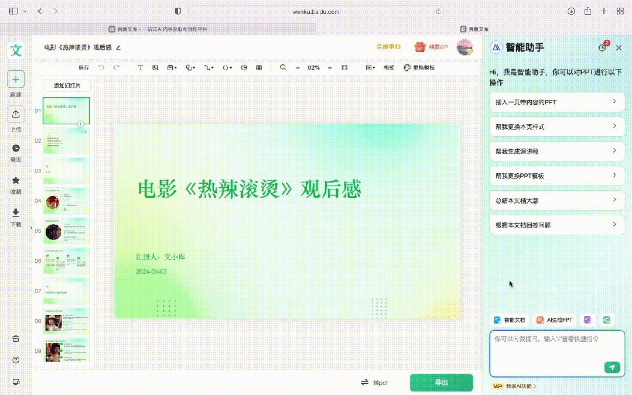Click the redo arrow in the toolbar
This screenshot has width=632, height=395.
[x=116, y=68]
